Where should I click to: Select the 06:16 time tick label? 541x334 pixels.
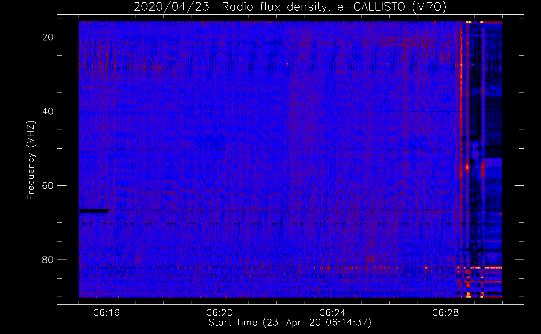(x=107, y=313)
